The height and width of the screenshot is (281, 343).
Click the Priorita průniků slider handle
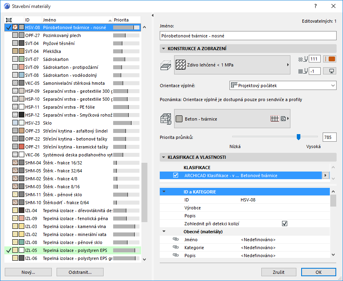coord(298,137)
